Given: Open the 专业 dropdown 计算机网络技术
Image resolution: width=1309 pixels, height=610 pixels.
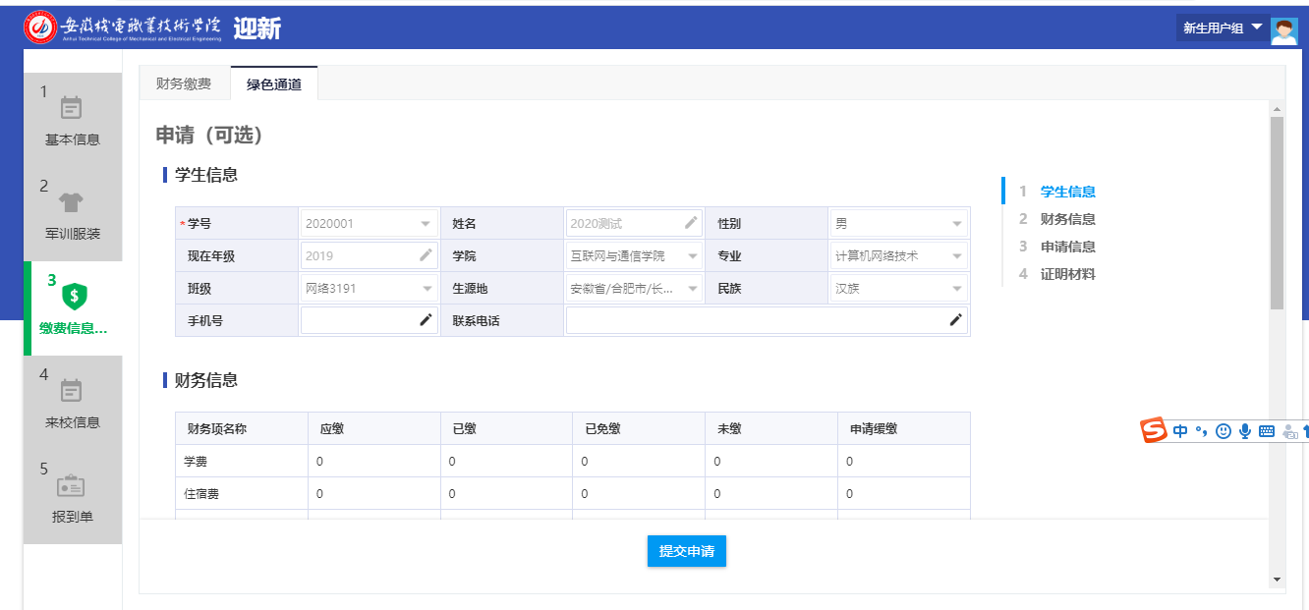Looking at the screenshot, I should point(898,255).
